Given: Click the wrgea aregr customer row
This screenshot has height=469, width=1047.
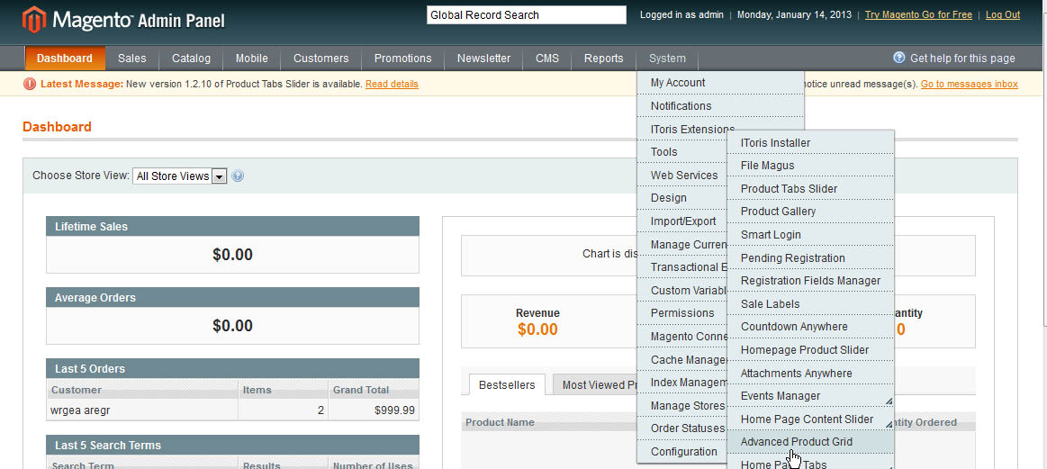Looking at the screenshot, I should 232,410.
